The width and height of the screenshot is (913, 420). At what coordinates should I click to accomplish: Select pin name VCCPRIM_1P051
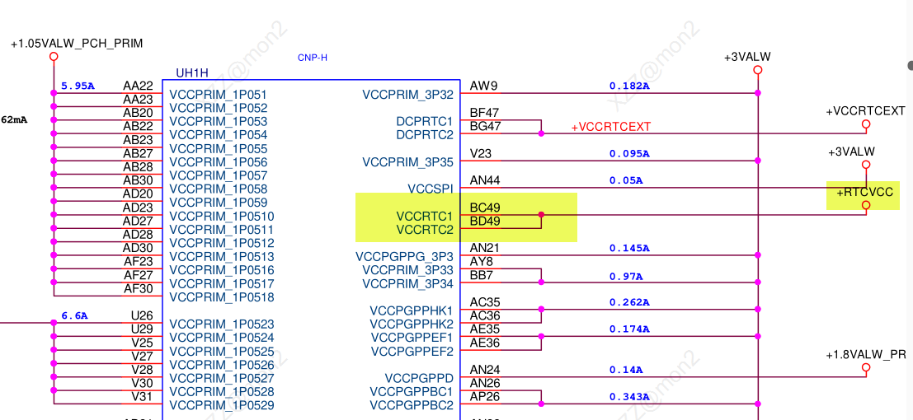click(x=219, y=94)
